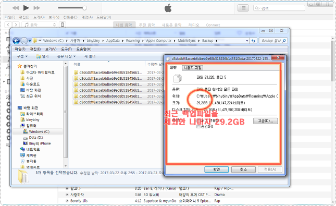Toggle the checkbox of song 사랑하자

pos(67,195)
